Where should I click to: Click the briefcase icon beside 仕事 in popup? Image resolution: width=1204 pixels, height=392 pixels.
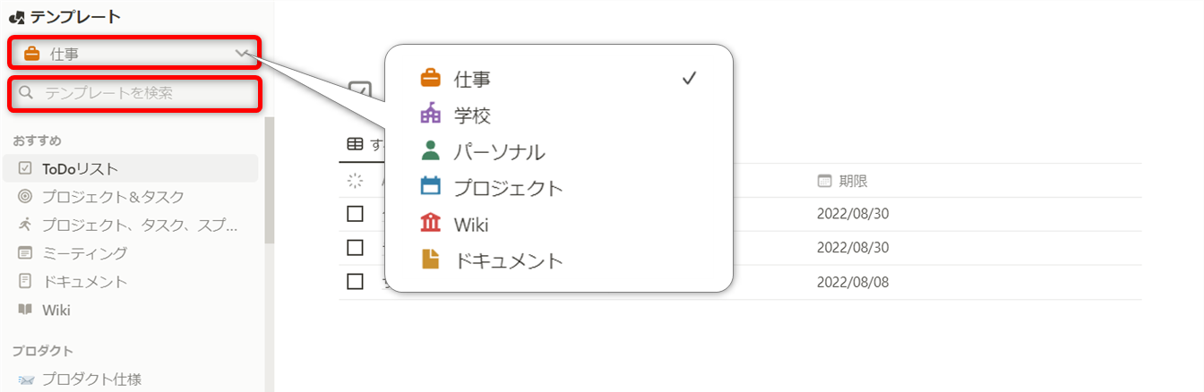[x=431, y=79]
